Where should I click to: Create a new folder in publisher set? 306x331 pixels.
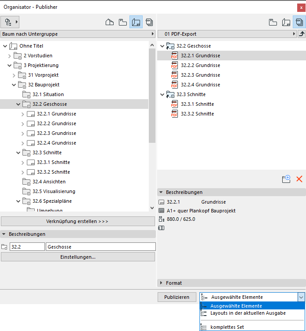286,179
